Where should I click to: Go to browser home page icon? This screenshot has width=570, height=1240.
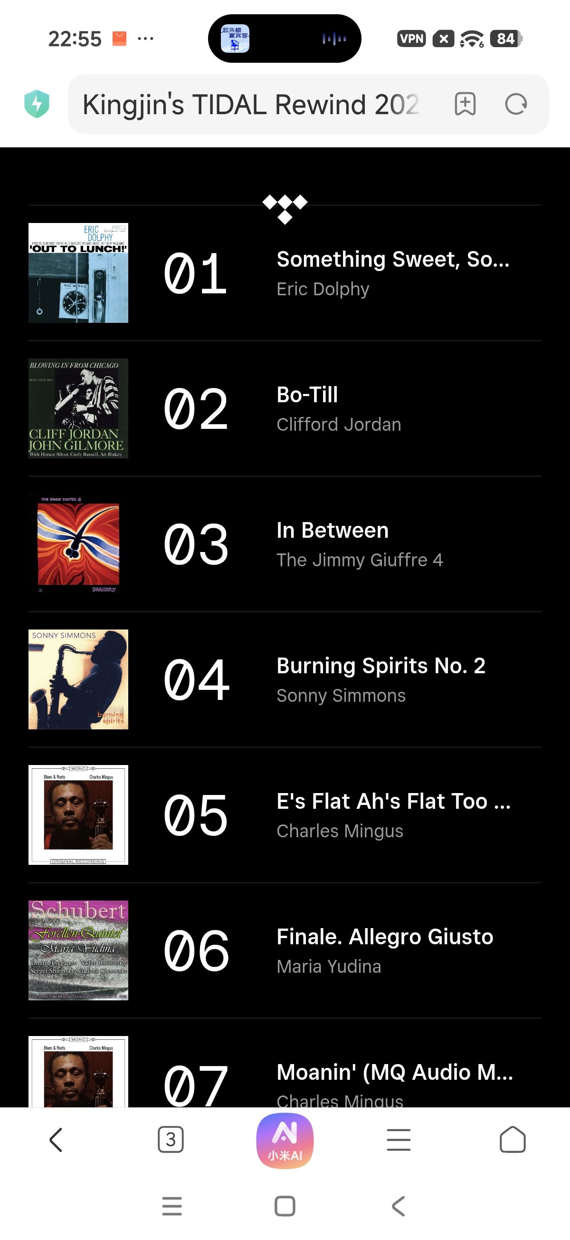512,1140
